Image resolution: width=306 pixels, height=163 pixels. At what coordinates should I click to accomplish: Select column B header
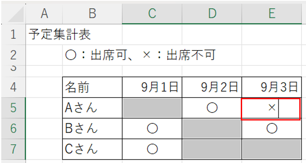click(92, 14)
